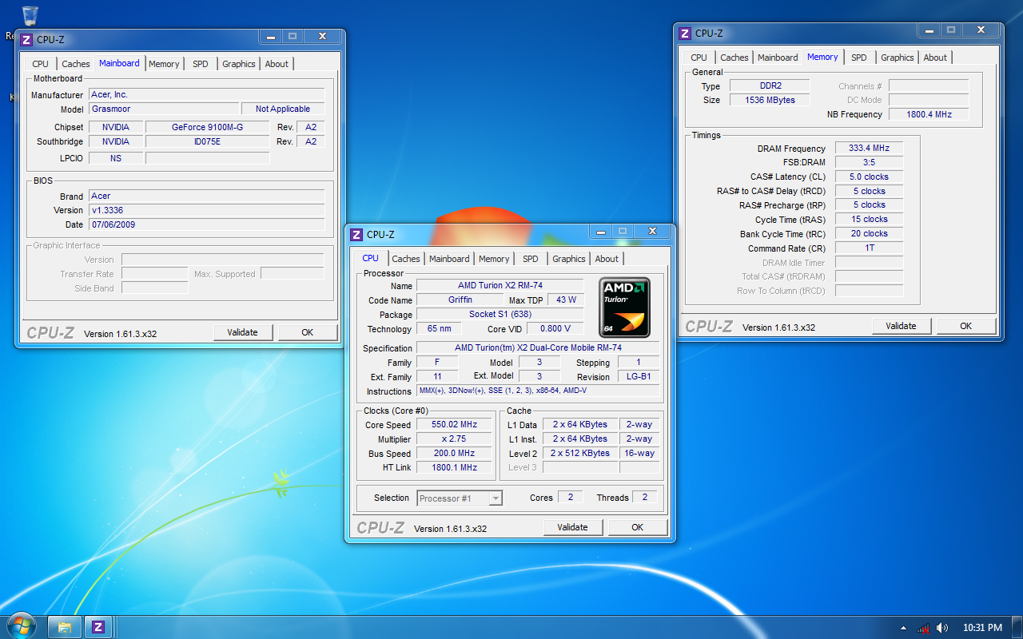1023x639 pixels.
Task: Click the AMD Turion processor logo
Action: click(625, 308)
